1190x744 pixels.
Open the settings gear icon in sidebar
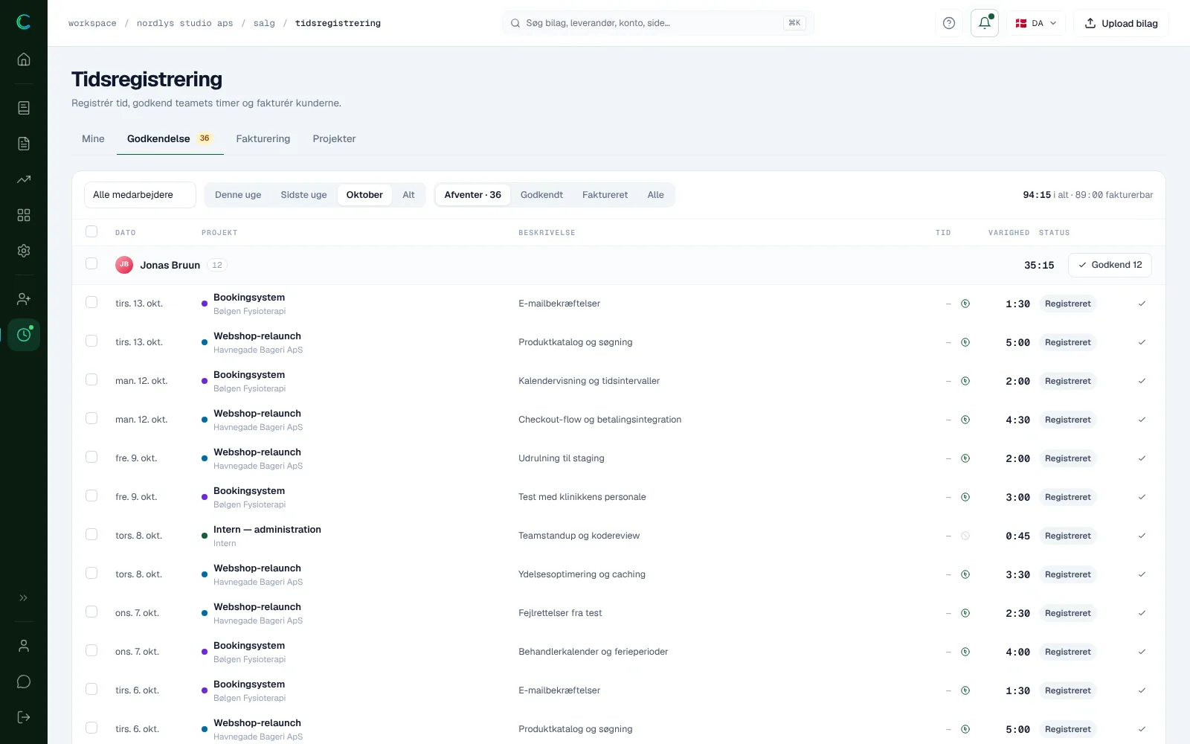(24, 251)
